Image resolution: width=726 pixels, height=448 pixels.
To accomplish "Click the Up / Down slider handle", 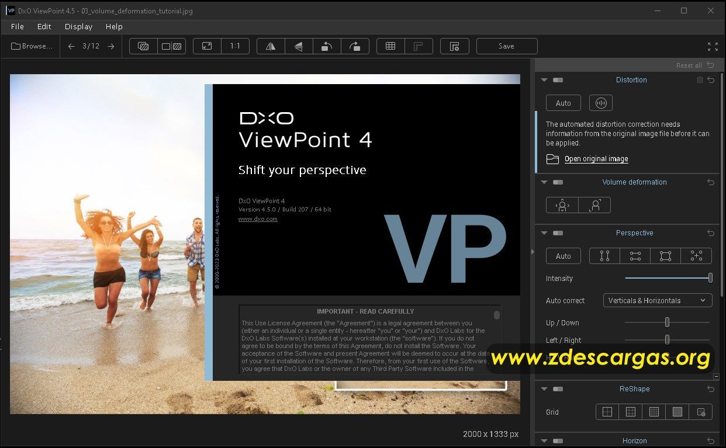I will 667,322.
